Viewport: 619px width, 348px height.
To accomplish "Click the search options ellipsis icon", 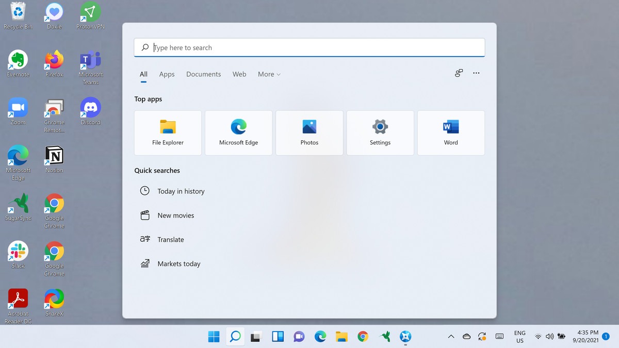I will pyautogui.click(x=476, y=73).
